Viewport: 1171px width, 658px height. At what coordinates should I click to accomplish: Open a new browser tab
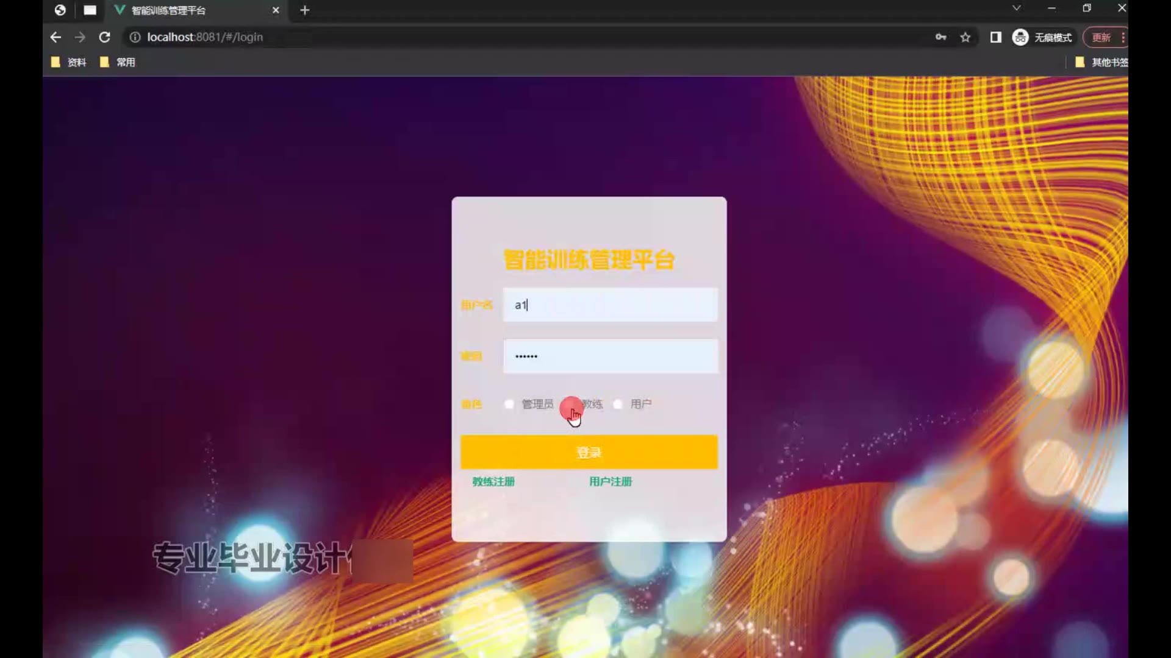(x=305, y=10)
